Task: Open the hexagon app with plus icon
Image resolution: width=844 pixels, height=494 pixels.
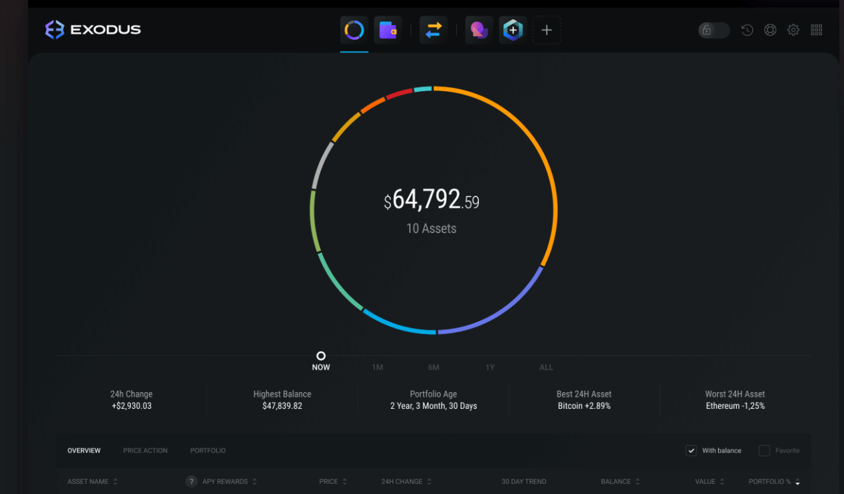Action: click(x=512, y=29)
